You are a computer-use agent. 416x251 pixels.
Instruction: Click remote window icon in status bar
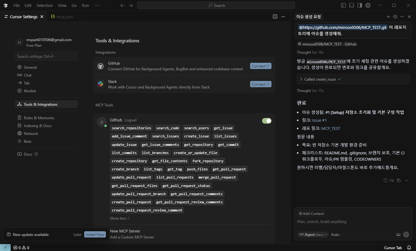coord(5,248)
